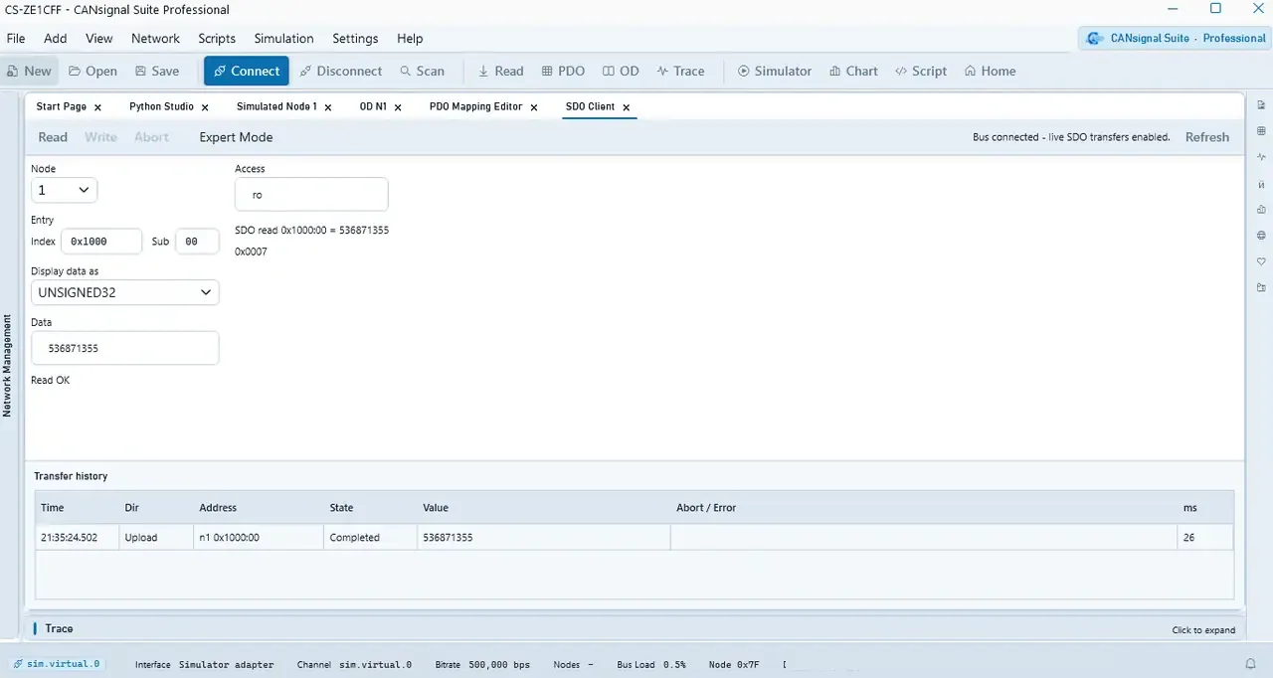1273x678 pixels.
Task: Switch to the PDO Mapping Editor tab
Action: pyautogui.click(x=475, y=106)
